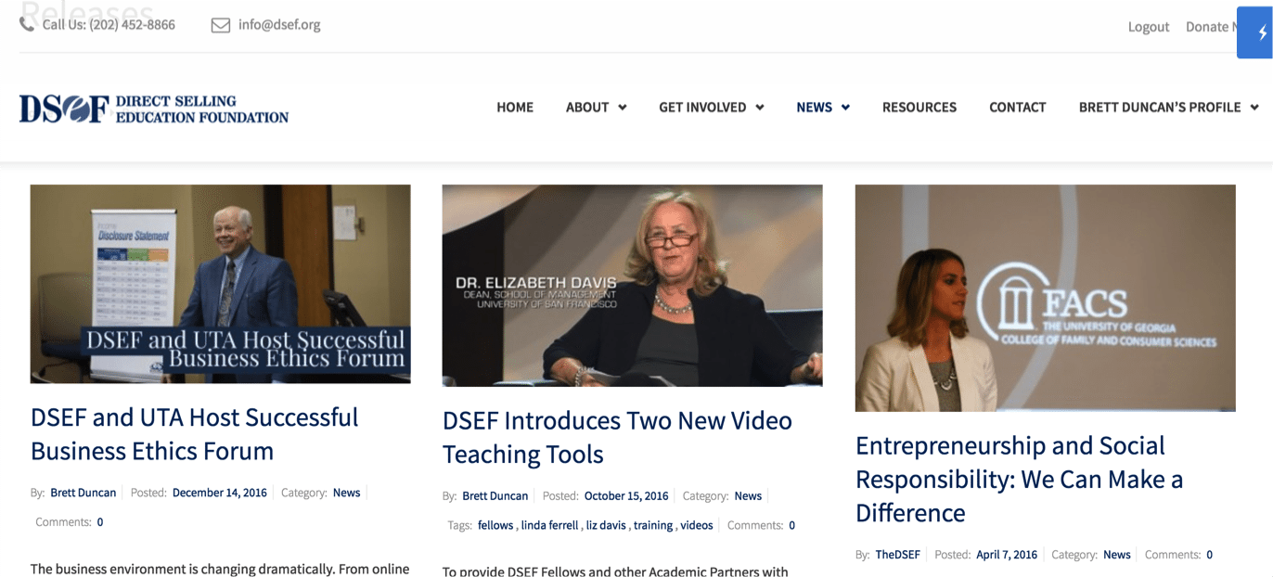Select the fellows tag
The height and width of the screenshot is (577, 1273).
495,525
